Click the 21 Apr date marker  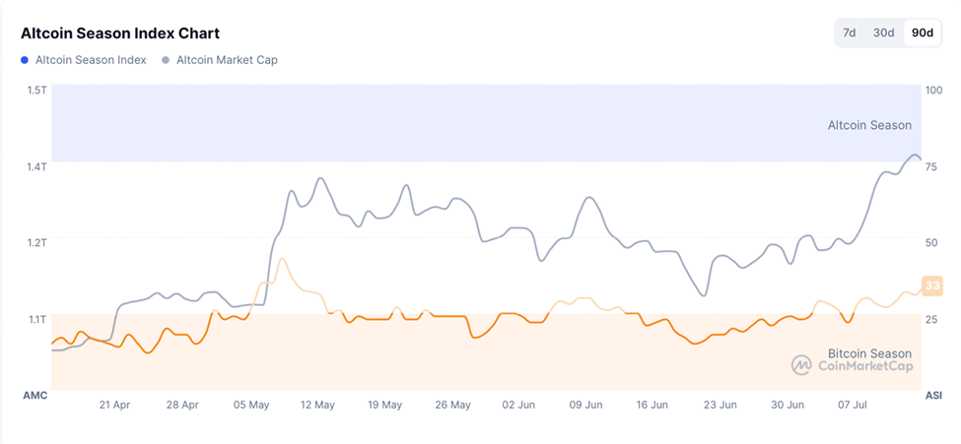tap(115, 405)
